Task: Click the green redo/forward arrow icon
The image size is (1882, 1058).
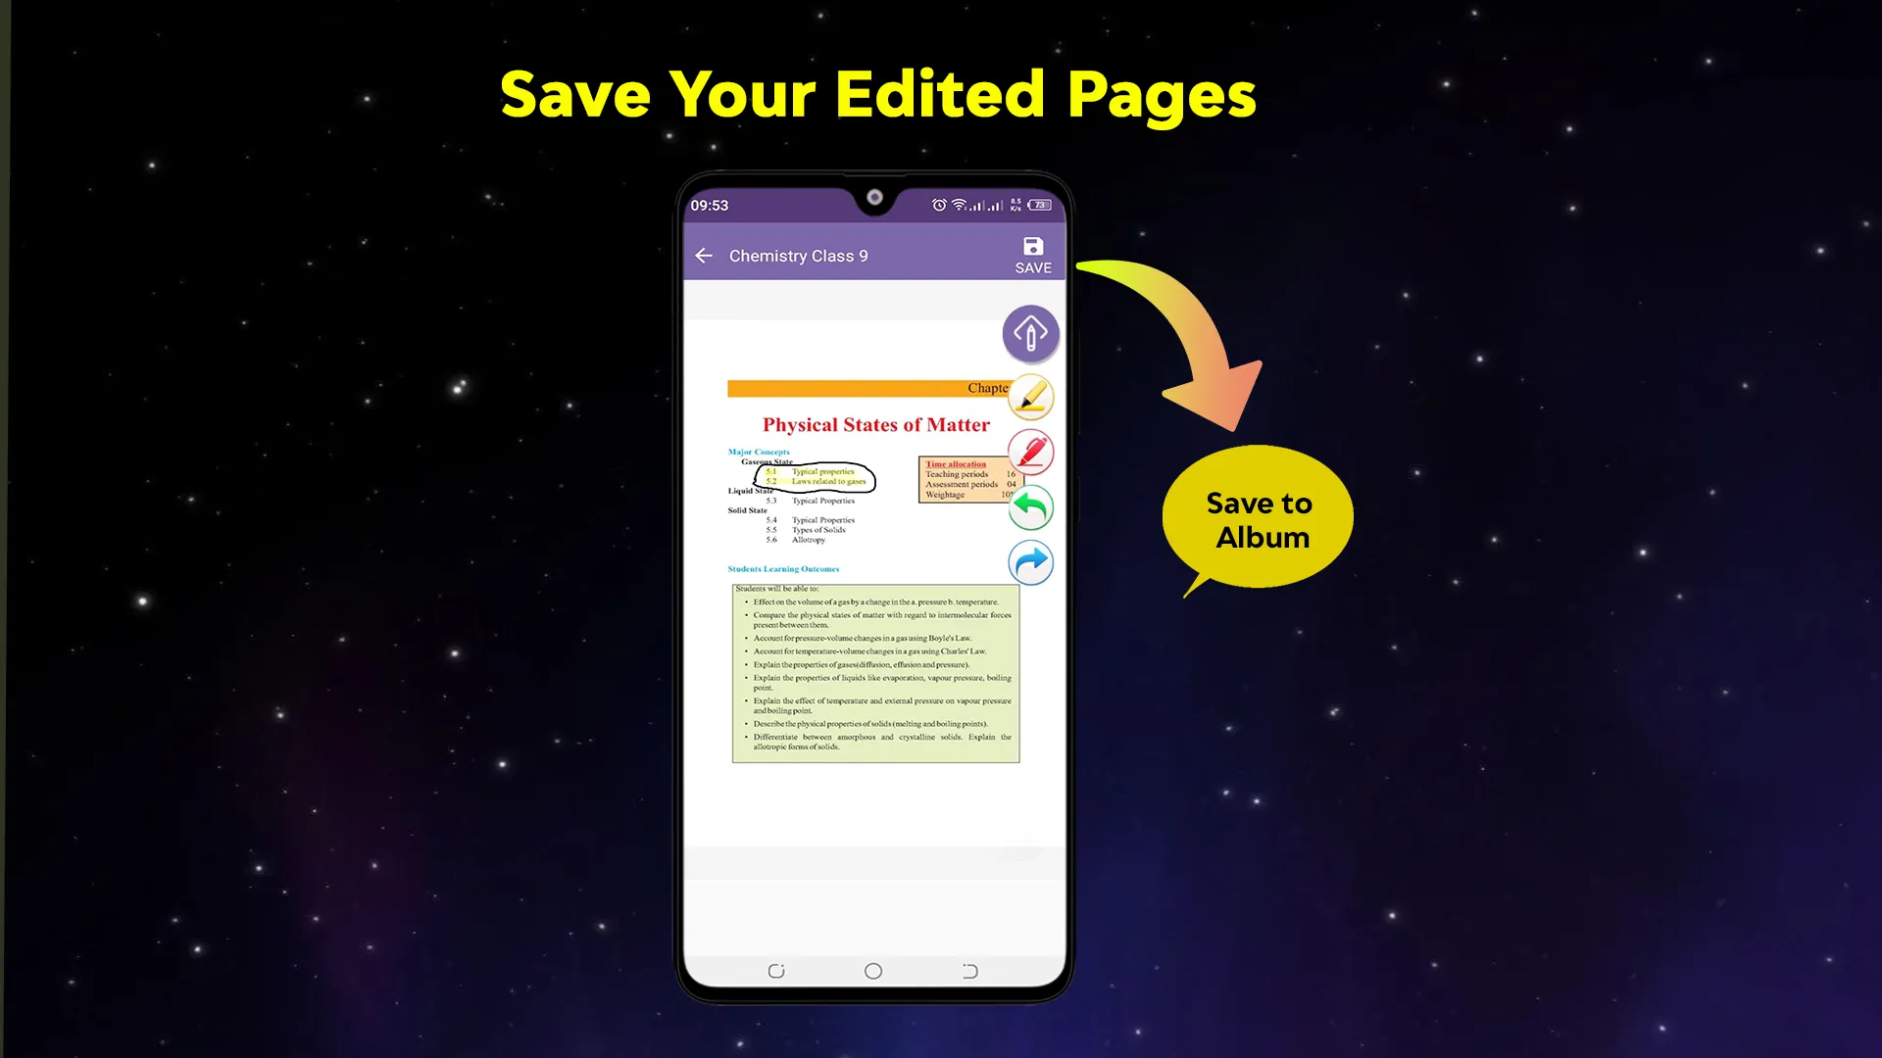Action: pos(1030,506)
